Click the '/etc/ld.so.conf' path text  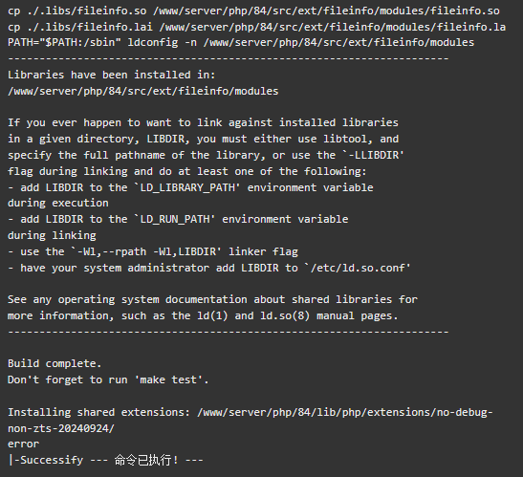point(358,268)
